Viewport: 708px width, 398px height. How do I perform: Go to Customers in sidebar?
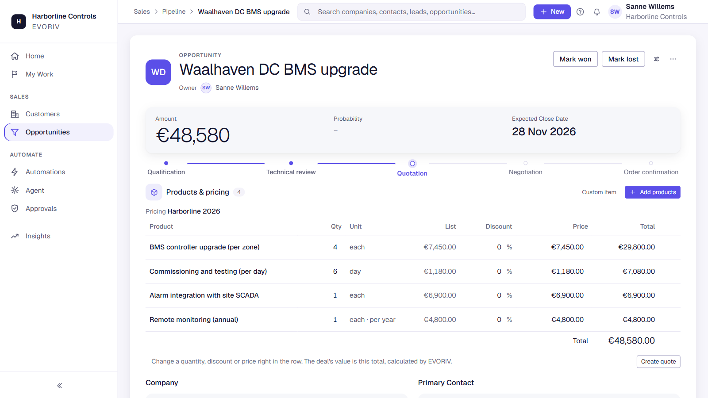coord(58,114)
